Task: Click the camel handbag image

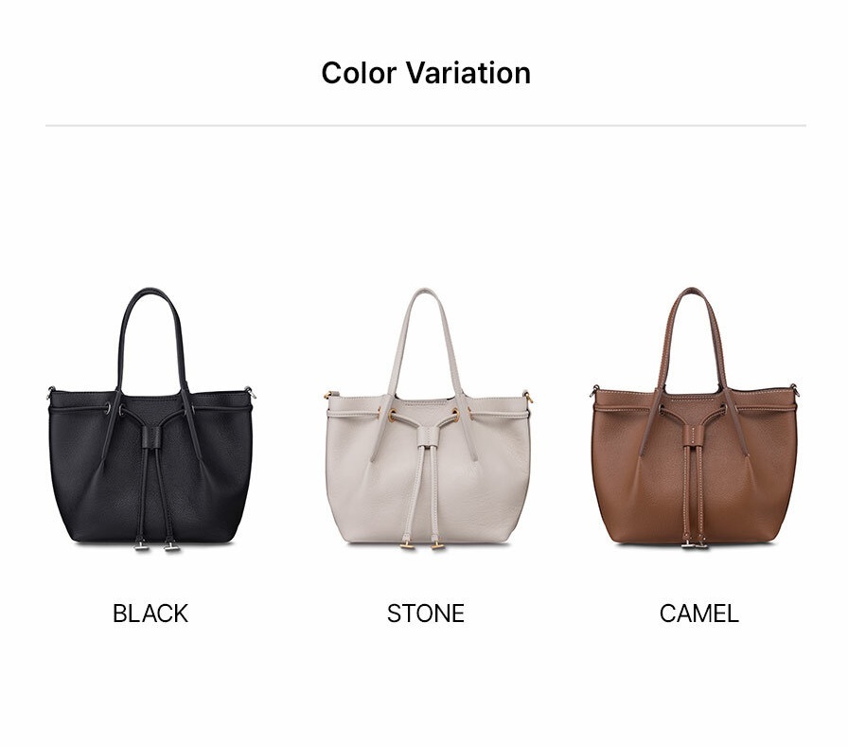Action: (x=695, y=418)
